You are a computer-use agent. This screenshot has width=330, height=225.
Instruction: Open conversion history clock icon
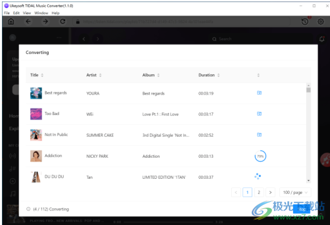(305, 22)
